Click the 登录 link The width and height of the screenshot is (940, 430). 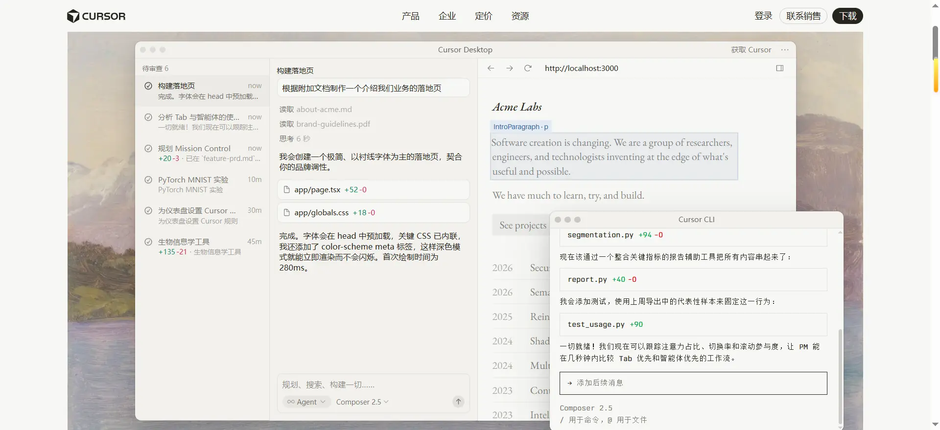click(x=763, y=16)
